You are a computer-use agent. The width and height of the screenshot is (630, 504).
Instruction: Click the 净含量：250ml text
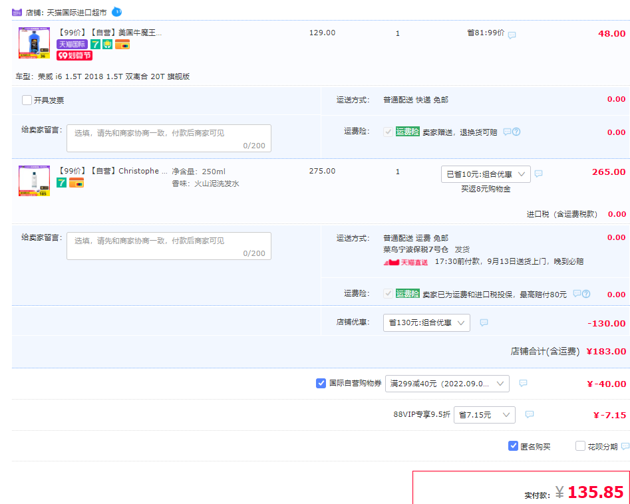pyautogui.click(x=198, y=172)
